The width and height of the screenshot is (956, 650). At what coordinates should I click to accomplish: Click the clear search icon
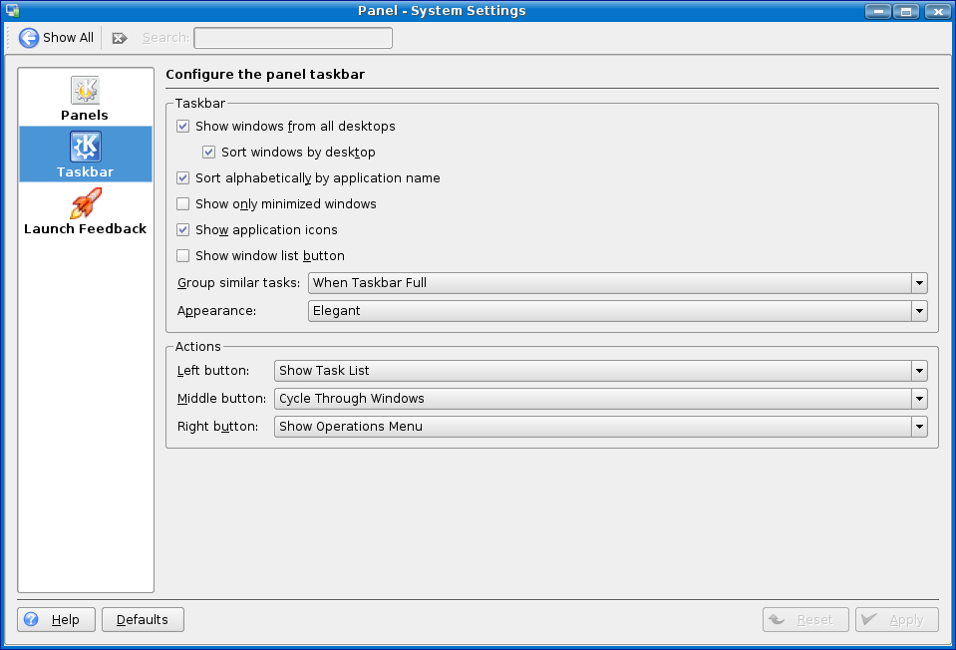pyautogui.click(x=120, y=38)
